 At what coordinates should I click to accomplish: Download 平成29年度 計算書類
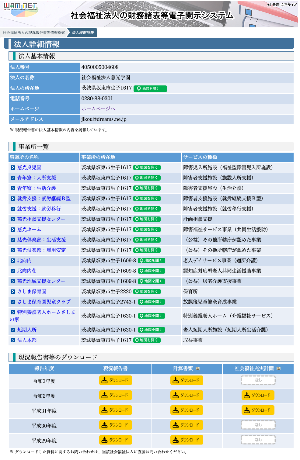pyautogui.click(x=187, y=440)
